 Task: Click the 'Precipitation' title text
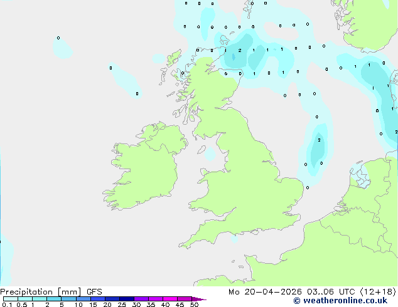pos(26,292)
